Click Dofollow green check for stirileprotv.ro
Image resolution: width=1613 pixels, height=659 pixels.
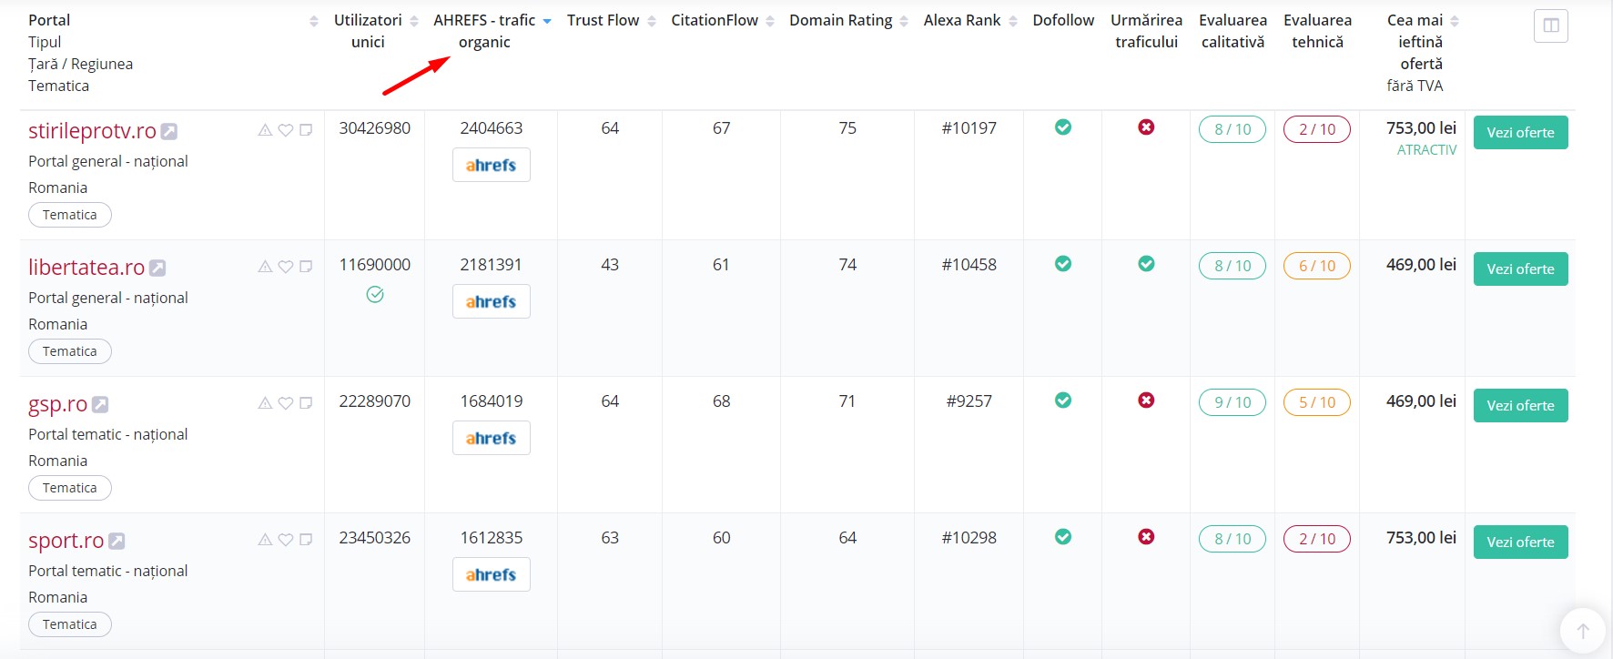[1063, 127]
